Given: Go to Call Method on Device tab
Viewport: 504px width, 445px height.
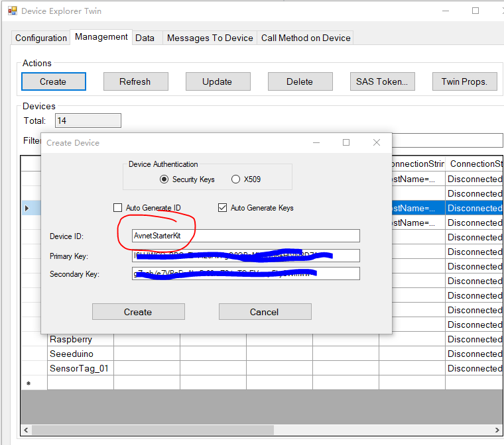Looking at the screenshot, I should point(306,38).
